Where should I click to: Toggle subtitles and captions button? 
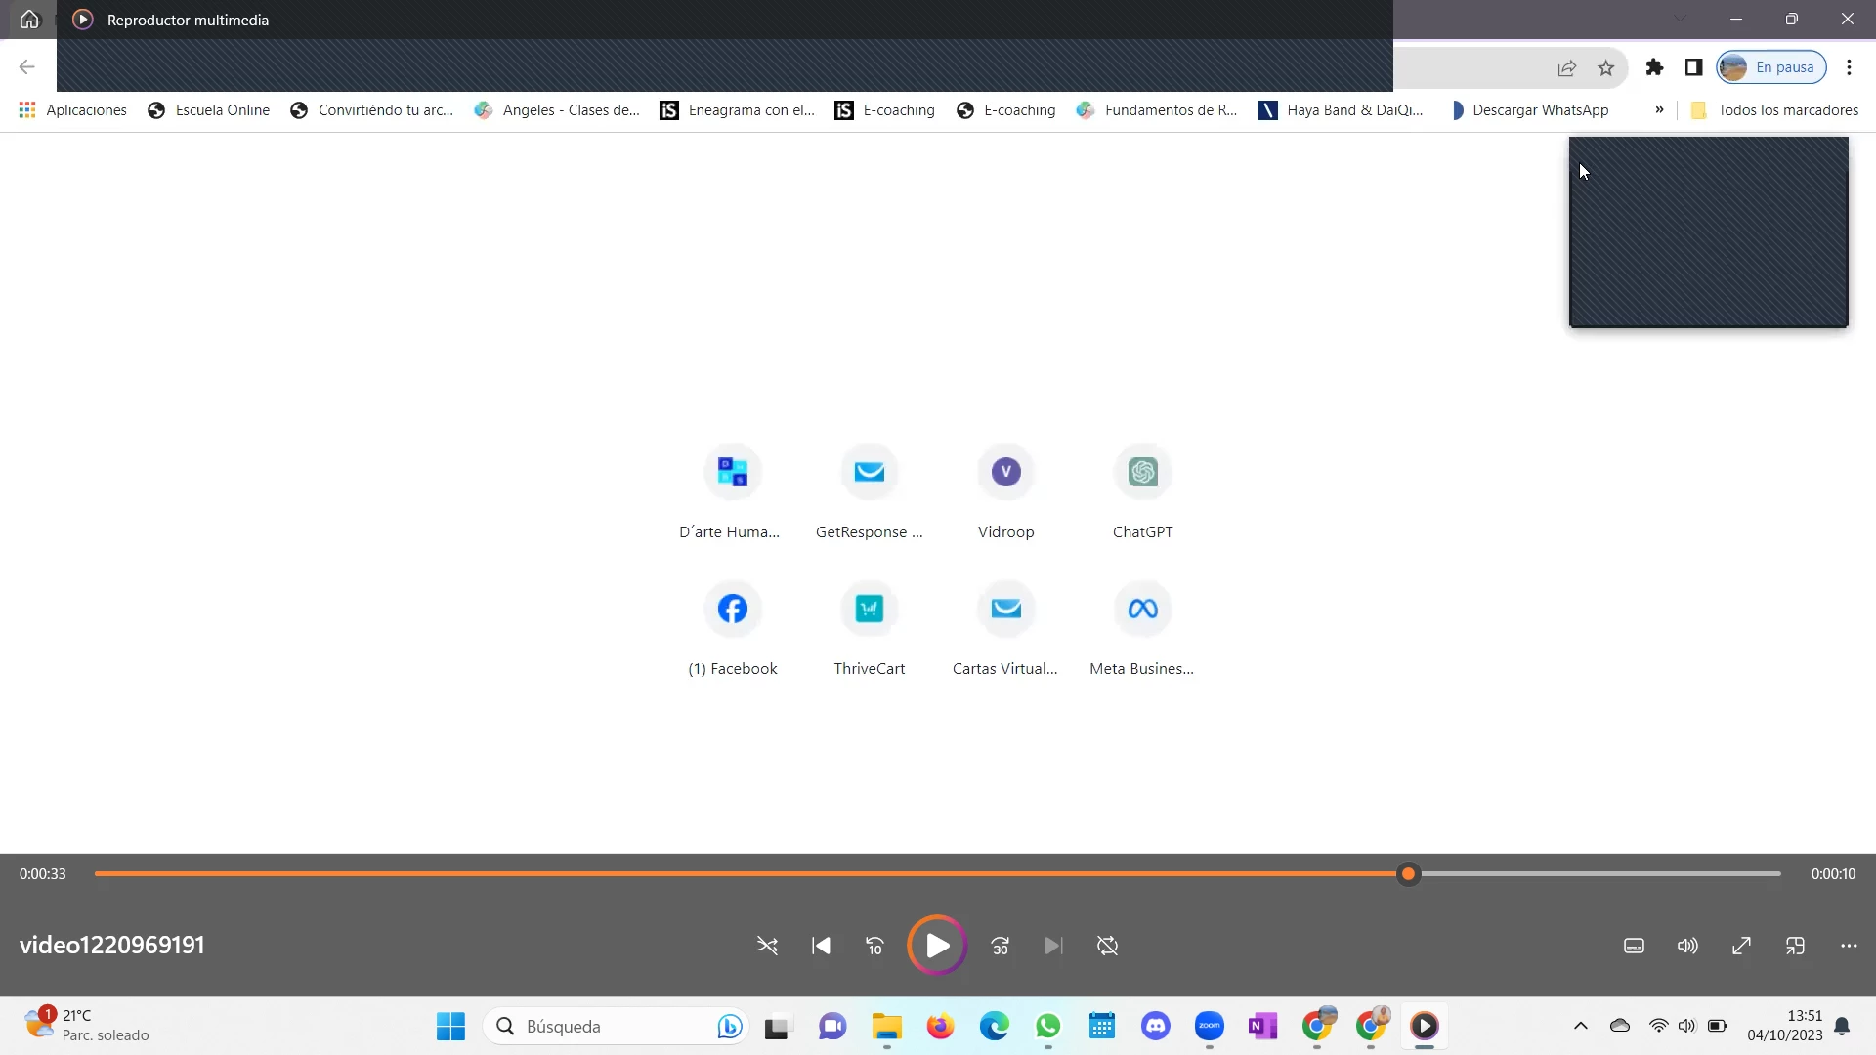pyautogui.click(x=1634, y=946)
